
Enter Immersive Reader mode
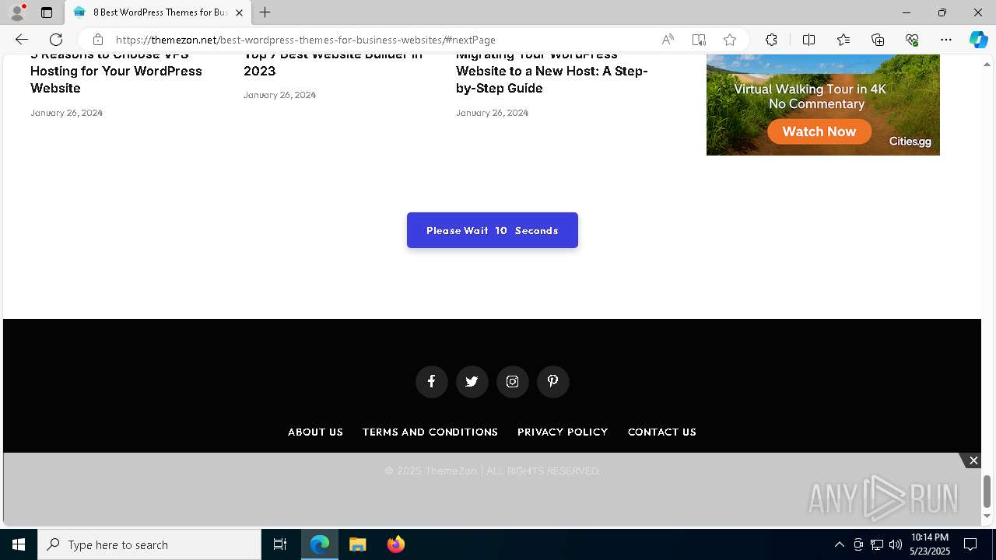699,40
